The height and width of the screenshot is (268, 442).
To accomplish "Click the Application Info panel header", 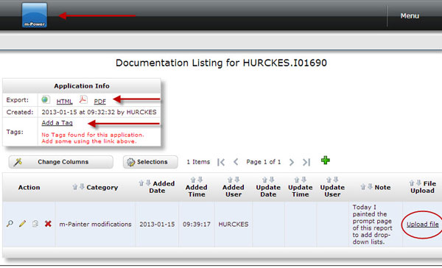I will point(82,86).
